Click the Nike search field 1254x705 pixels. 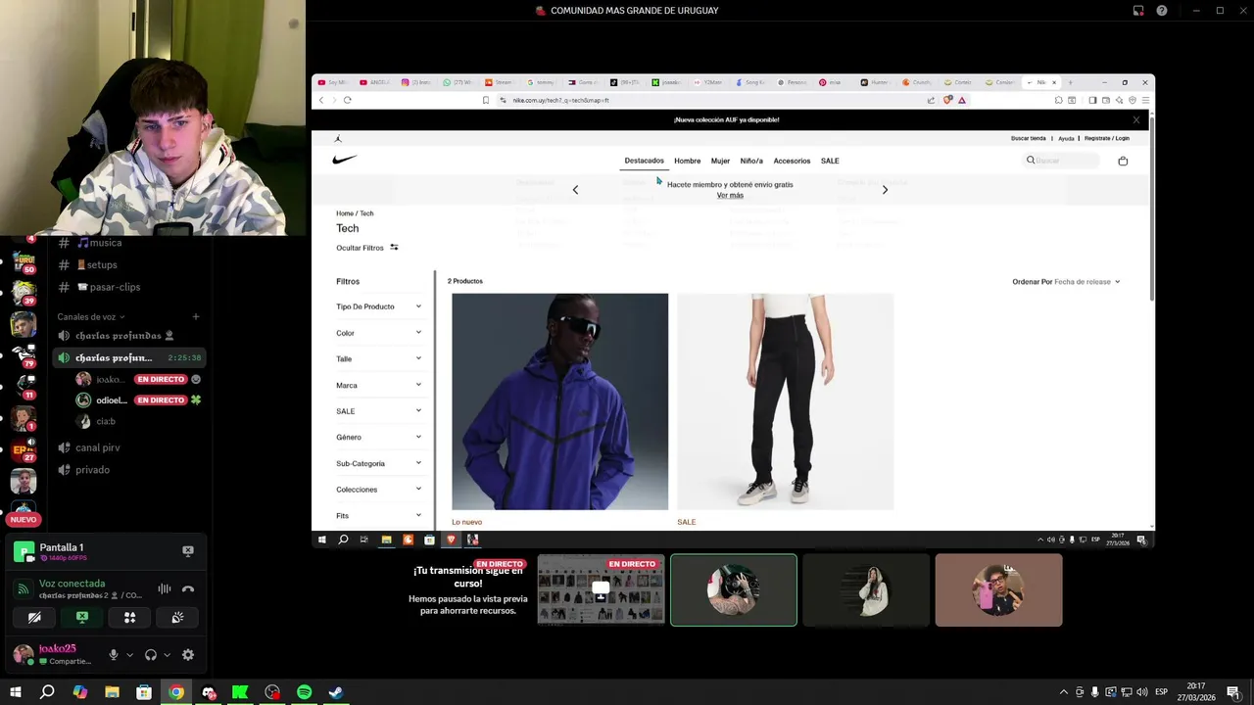click(1062, 161)
